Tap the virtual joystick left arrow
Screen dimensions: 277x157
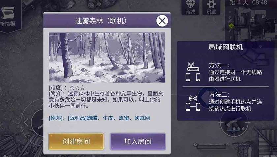26,122
